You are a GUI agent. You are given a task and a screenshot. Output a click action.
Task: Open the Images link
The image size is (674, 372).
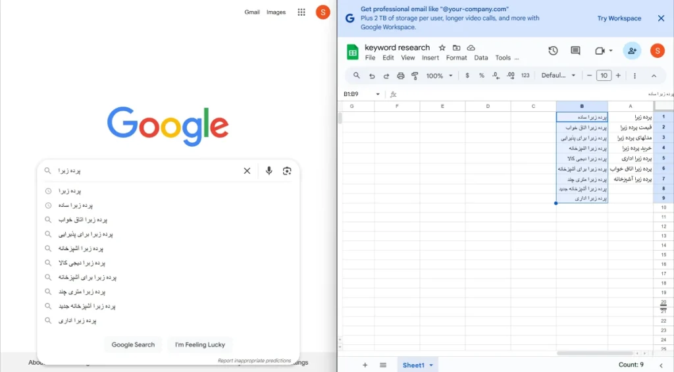[x=276, y=12]
